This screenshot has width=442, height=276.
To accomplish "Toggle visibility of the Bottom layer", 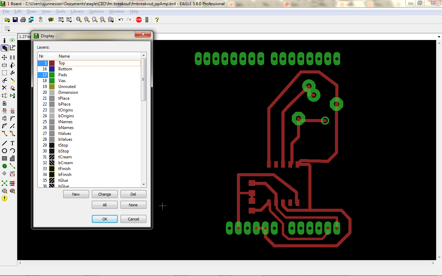I will pyautogui.click(x=42, y=69).
